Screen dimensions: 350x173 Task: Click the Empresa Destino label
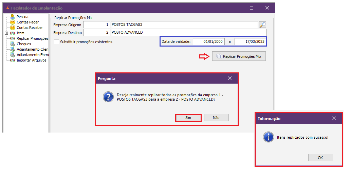68,33
